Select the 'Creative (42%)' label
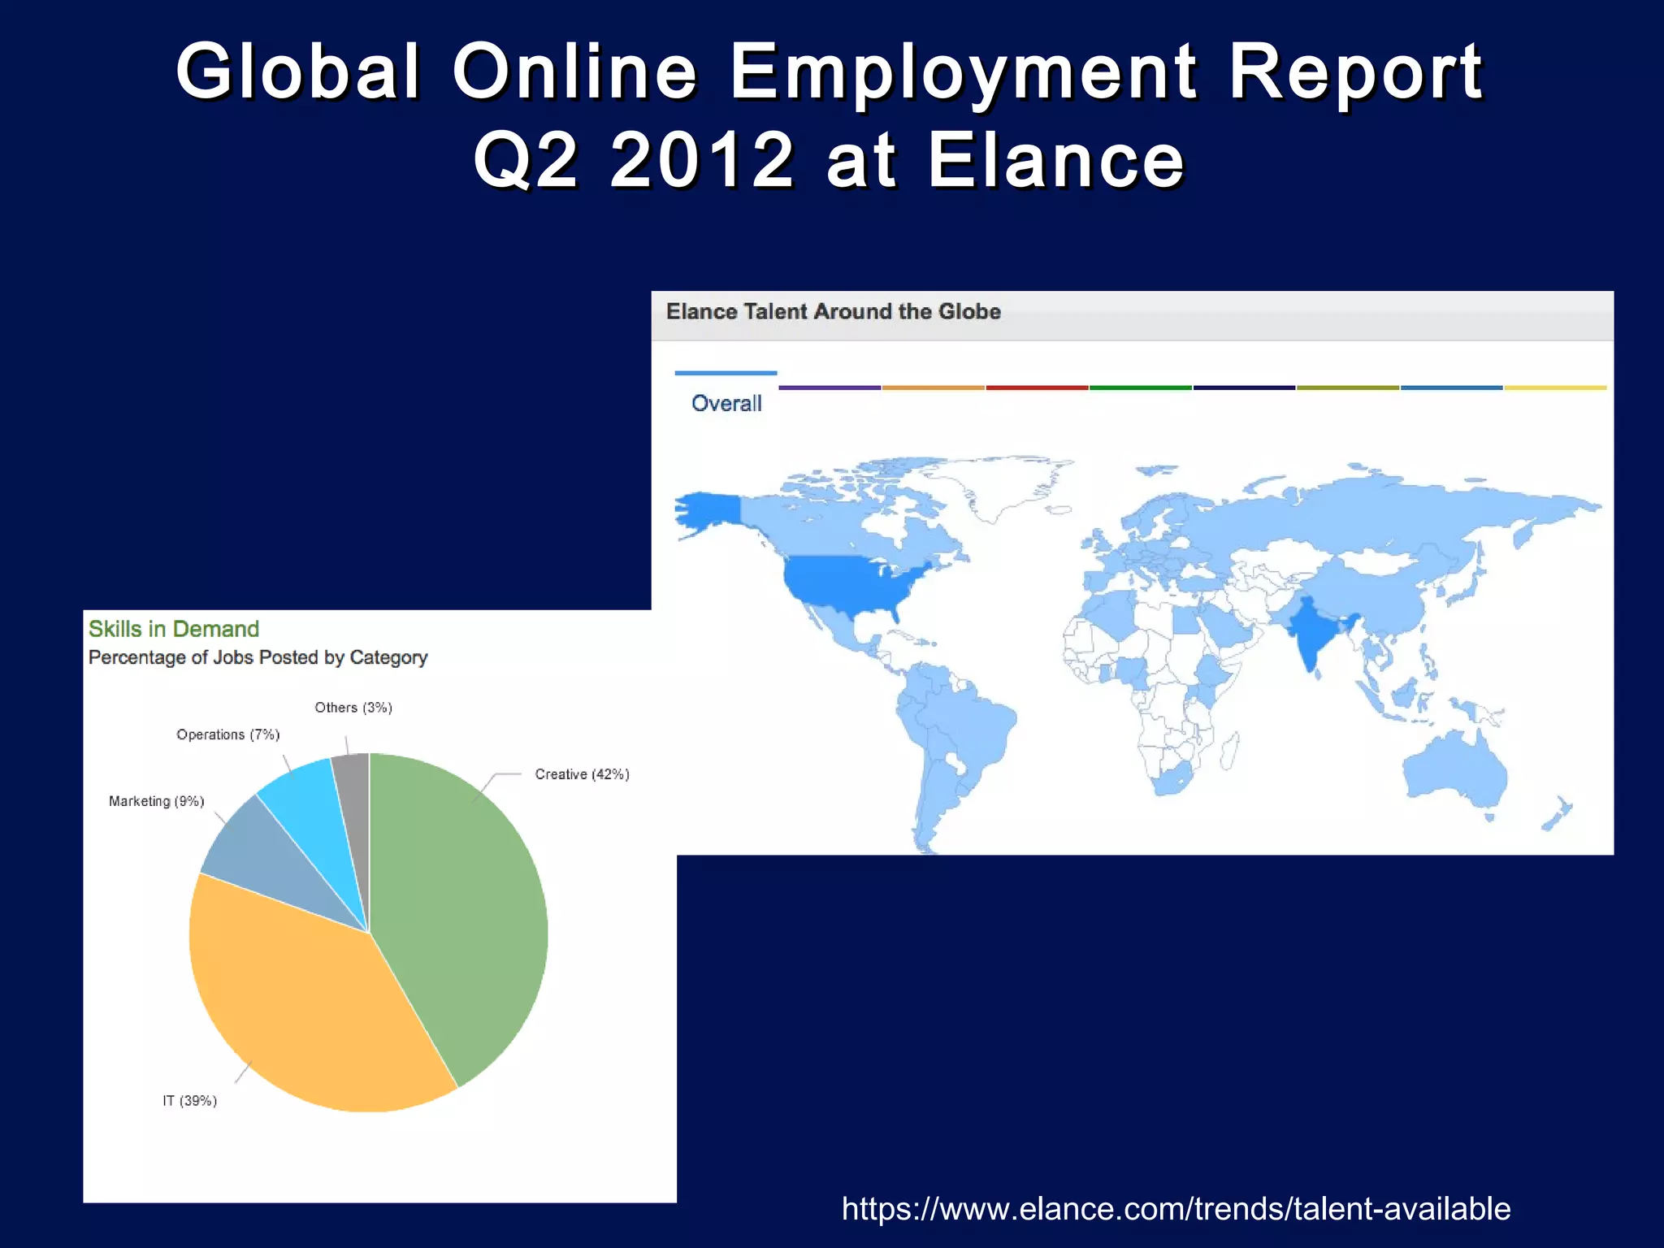Image resolution: width=1664 pixels, height=1248 pixels. point(582,774)
